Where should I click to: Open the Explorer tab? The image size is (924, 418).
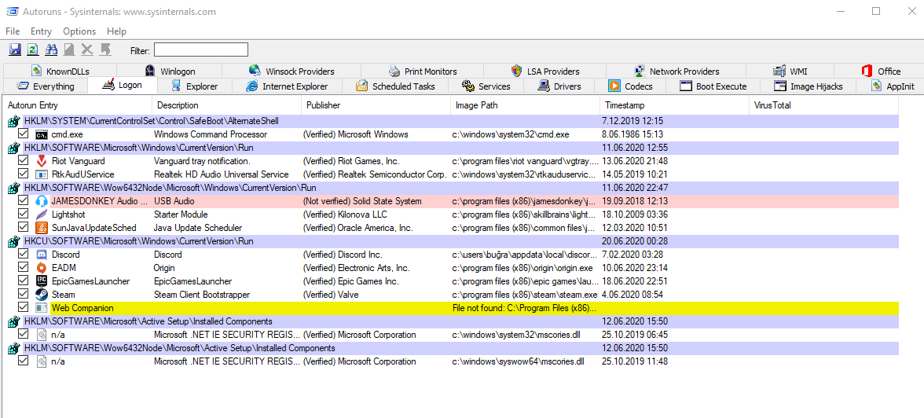coord(195,86)
